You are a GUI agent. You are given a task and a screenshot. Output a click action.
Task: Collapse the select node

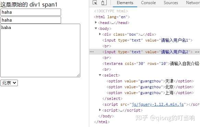100,75
